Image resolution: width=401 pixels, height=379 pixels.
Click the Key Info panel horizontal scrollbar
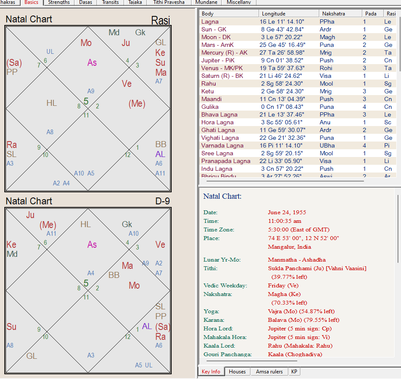click(252, 361)
